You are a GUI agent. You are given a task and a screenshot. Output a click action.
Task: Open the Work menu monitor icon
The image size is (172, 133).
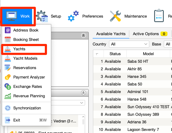click(x=12, y=16)
